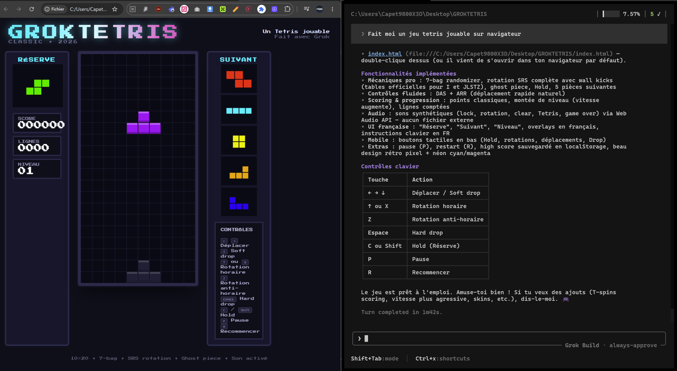Reload the GROKTETRIS page
Viewport: 677px width, 371px height.
click(32, 9)
